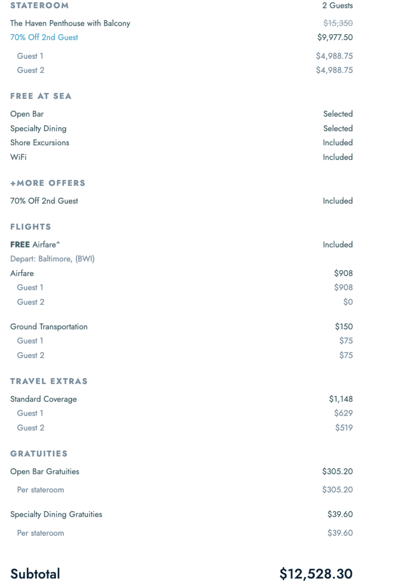Click the "Subtotal" label at the bottom
398x584 pixels.
point(35,573)
